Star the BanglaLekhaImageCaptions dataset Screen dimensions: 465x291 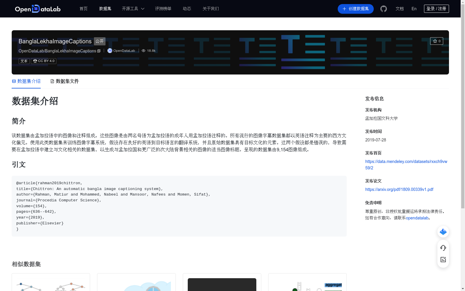point(437,41)
